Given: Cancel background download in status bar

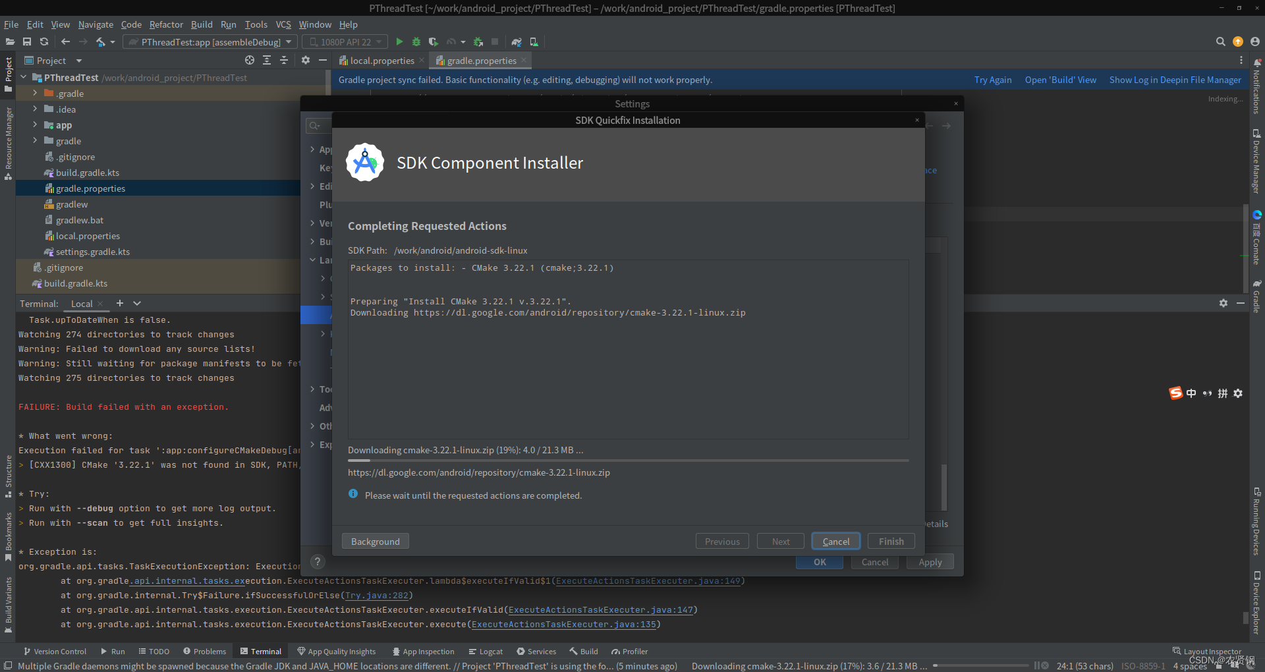Looking at the screenshot, I should [x=1045, y=665].
